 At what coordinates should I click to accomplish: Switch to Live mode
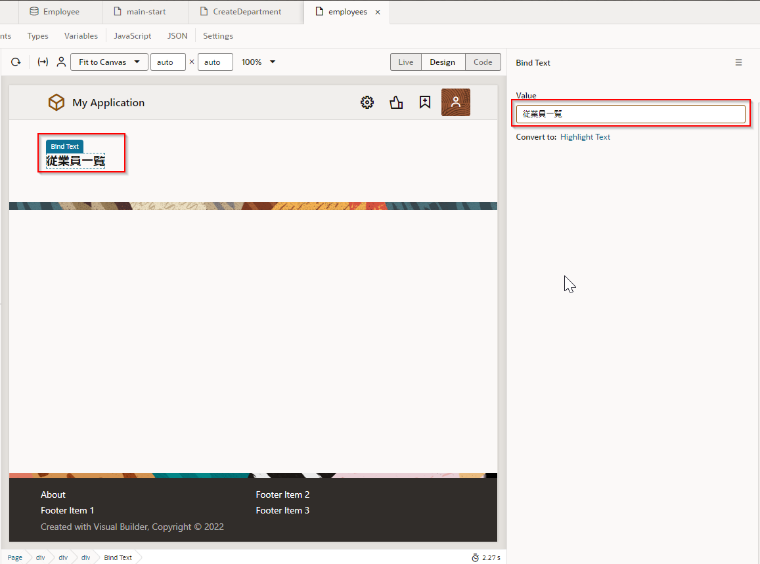click(x=406, y=62)
